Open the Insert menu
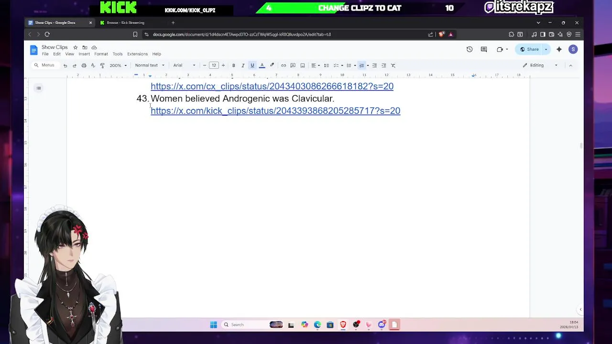This screenshot has width=612, height=344. pos(84,54)
